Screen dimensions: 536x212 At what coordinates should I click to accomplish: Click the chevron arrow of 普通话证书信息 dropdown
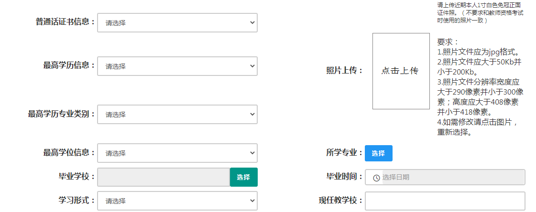point(252,22)
